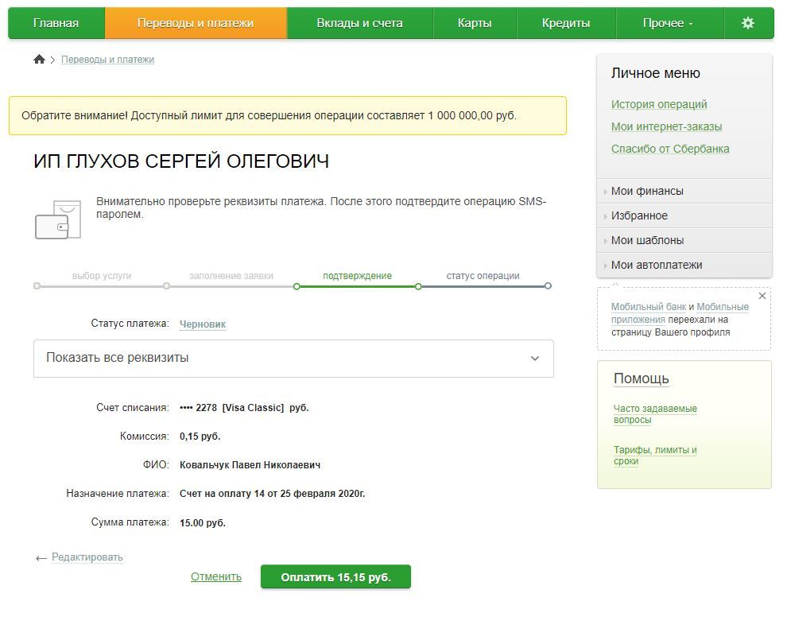Click the yellow limit notice text
The width and height of the screenshot is (787, 617).
(x=269, y=115)
